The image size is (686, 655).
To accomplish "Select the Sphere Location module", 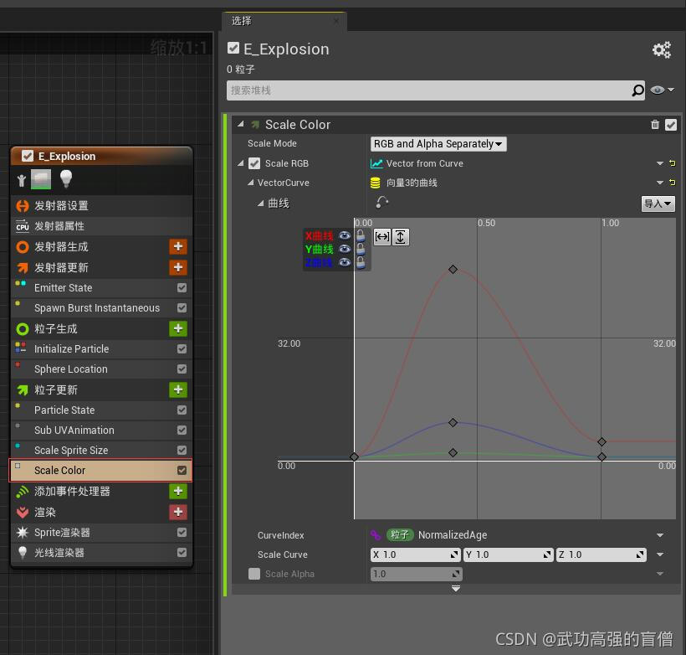I will point(101,369).
